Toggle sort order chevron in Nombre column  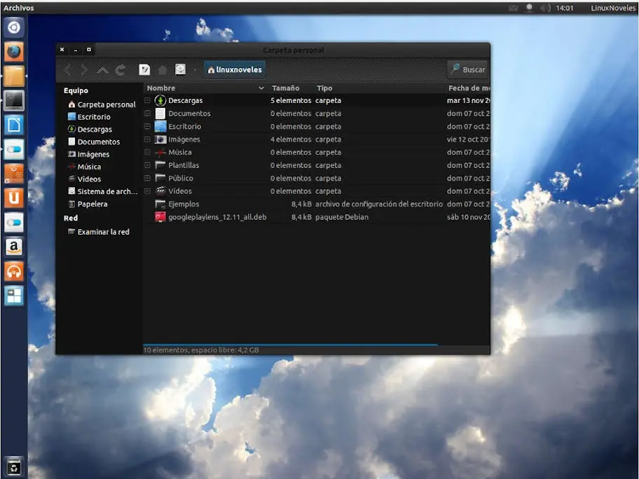point(261,88)
